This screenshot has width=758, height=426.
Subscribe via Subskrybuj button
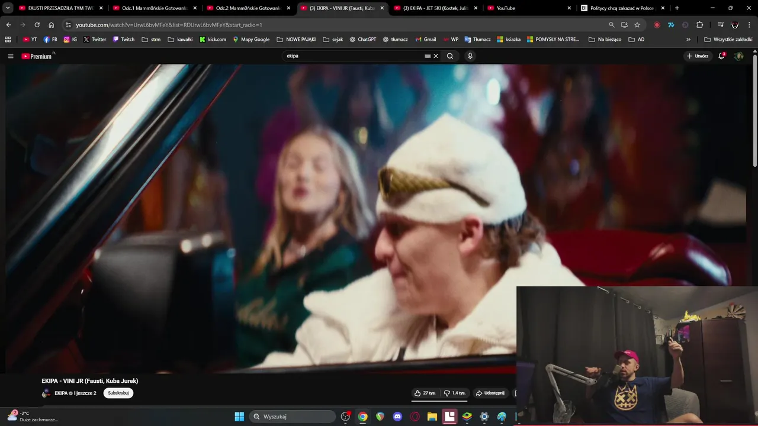118,393
